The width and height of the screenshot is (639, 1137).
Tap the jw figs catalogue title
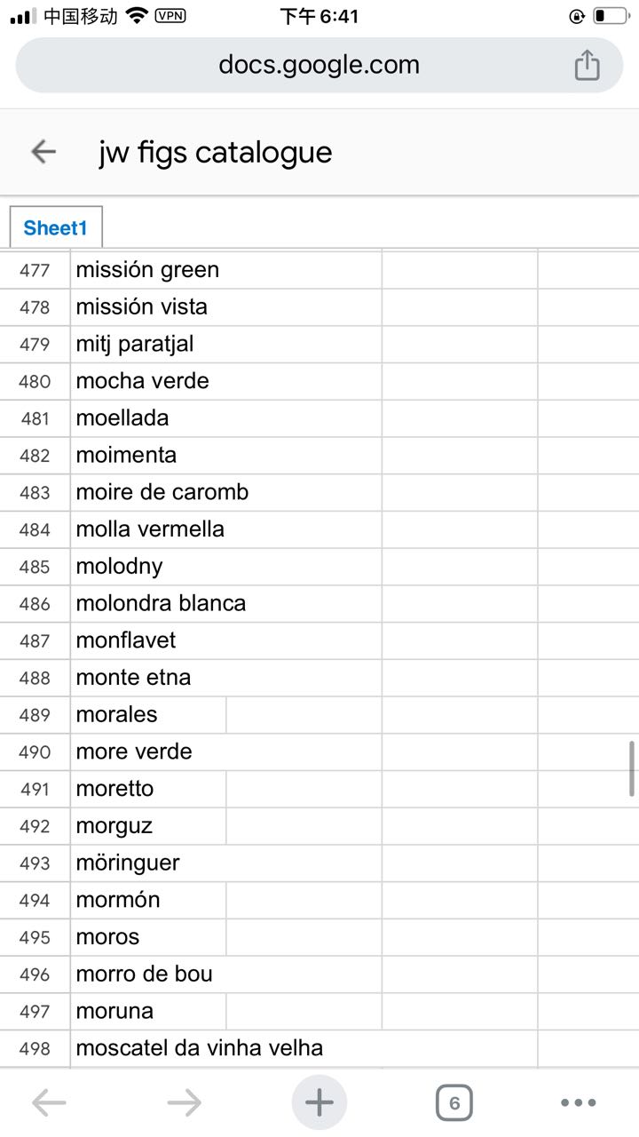pyautogui.click(x=216, y=153)
